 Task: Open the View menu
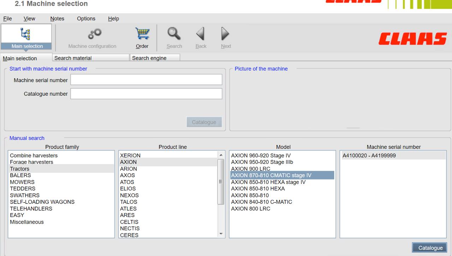(29, 19)
